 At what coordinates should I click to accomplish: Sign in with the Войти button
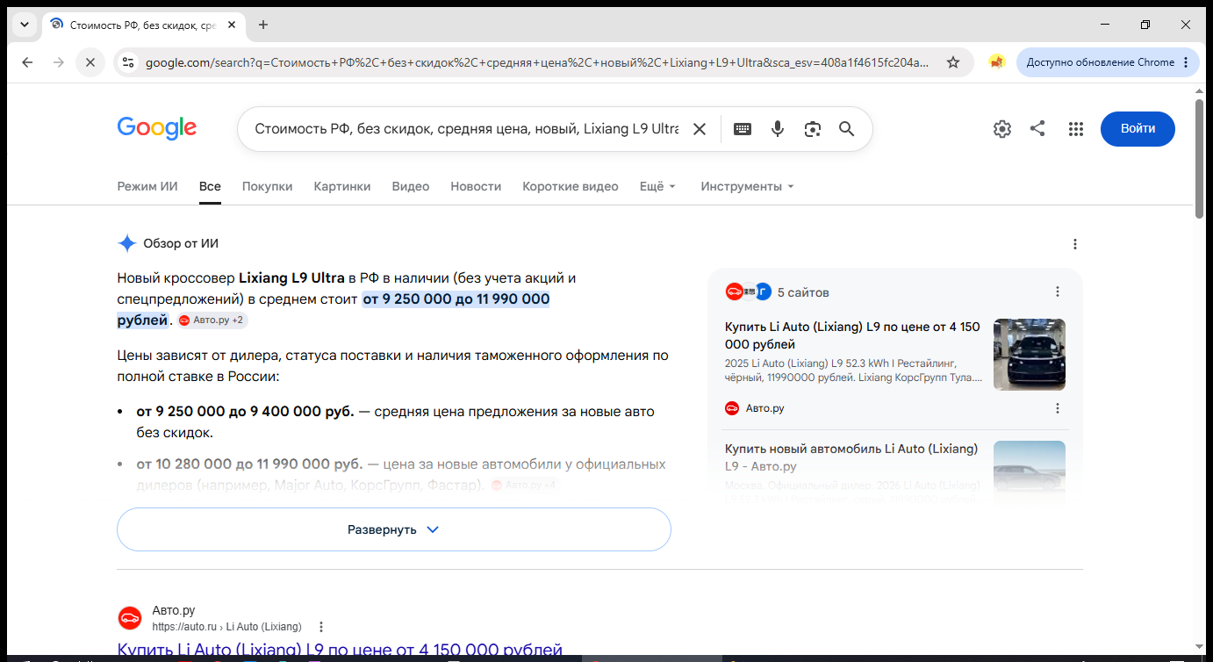click(x=1138, y=128)
